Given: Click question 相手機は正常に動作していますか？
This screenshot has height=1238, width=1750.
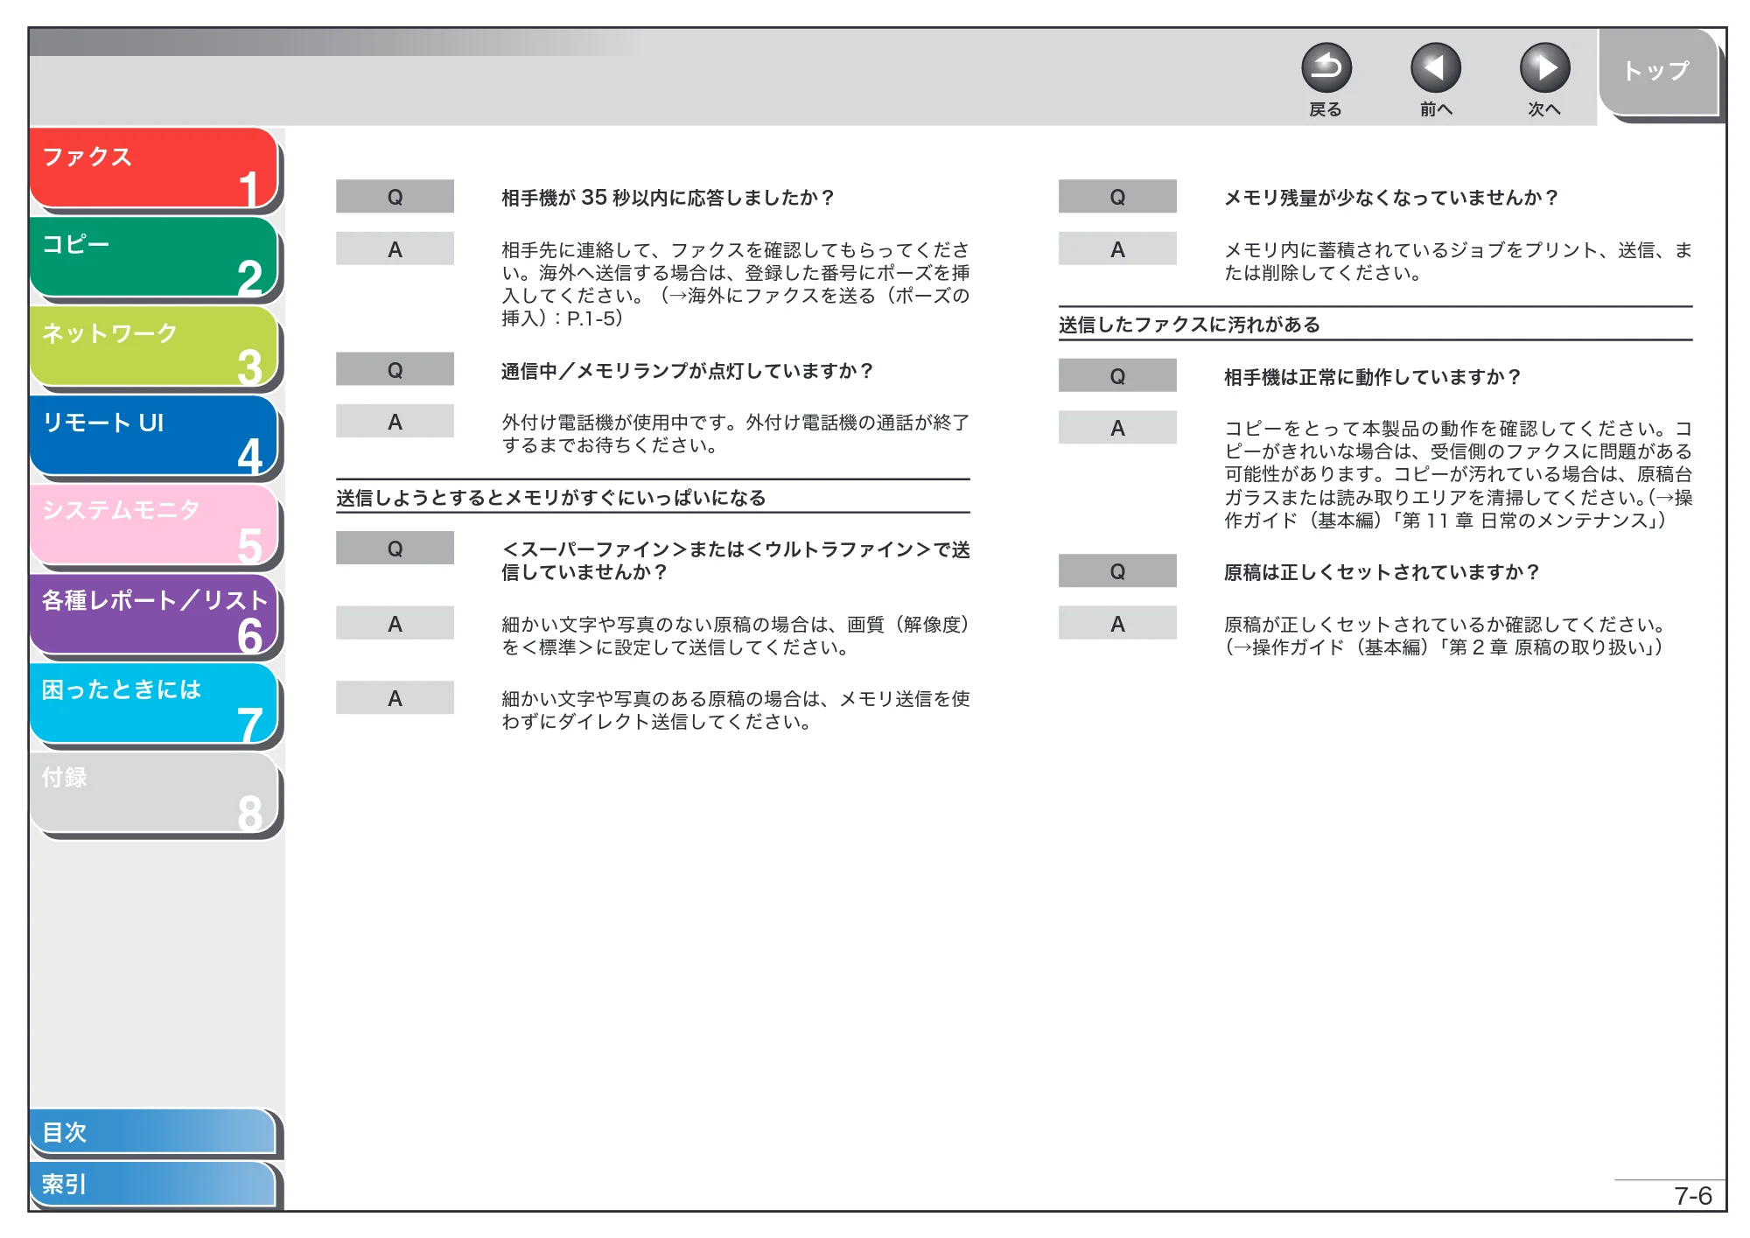Looking at the screenshot, I should click(x=1372, y=377).
